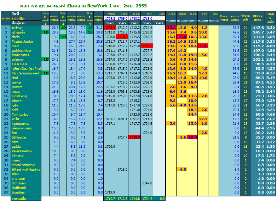Click the red-highlighted score 19.8
The height and width of the screenshot is (202, 277).
pos(171,27)
